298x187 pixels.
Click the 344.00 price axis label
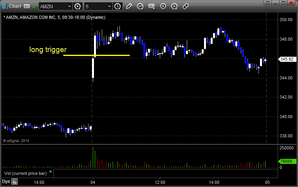(x=286, y=78)
